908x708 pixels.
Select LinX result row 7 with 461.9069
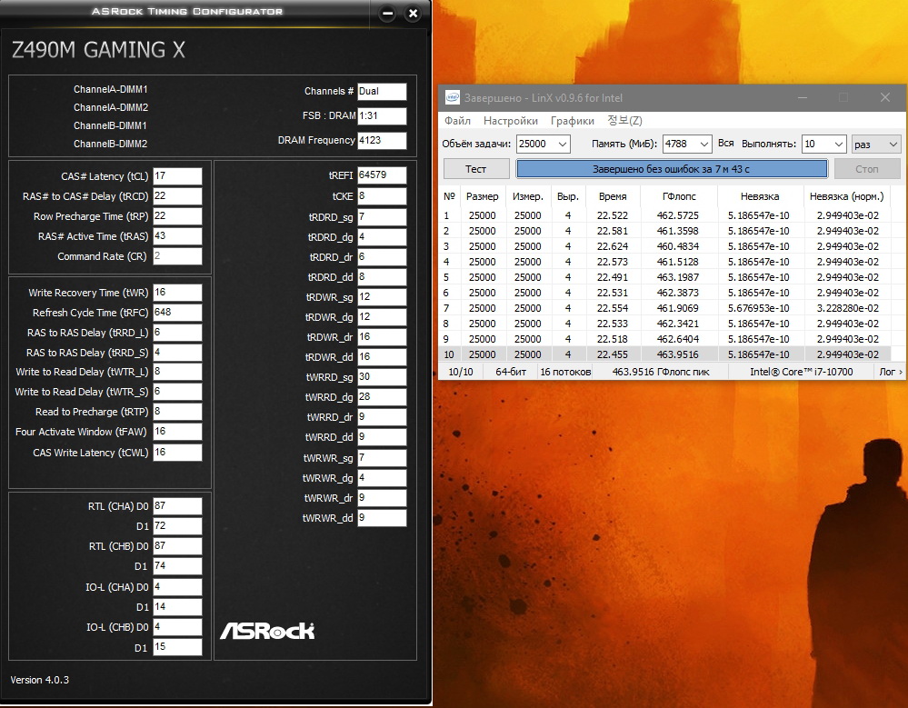click(x=664, y=308)
